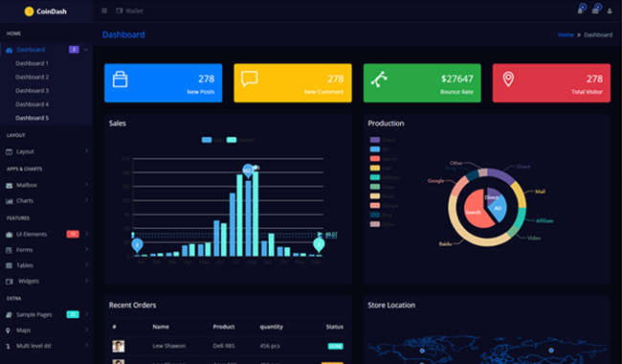Viewport: 622px width, 364px height.
Task: Open the messages envelope icon
Action: click(595, 11)
